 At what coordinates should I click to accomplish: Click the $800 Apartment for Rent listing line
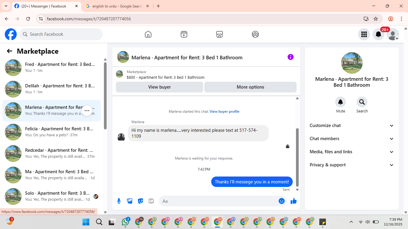pos(165,78)
